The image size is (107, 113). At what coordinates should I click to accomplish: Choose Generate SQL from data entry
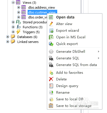(x=74, y=65)
